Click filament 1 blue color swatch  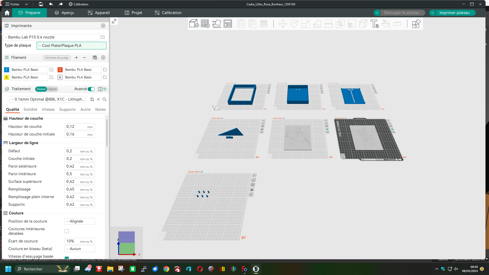click(x=7, y=70)
